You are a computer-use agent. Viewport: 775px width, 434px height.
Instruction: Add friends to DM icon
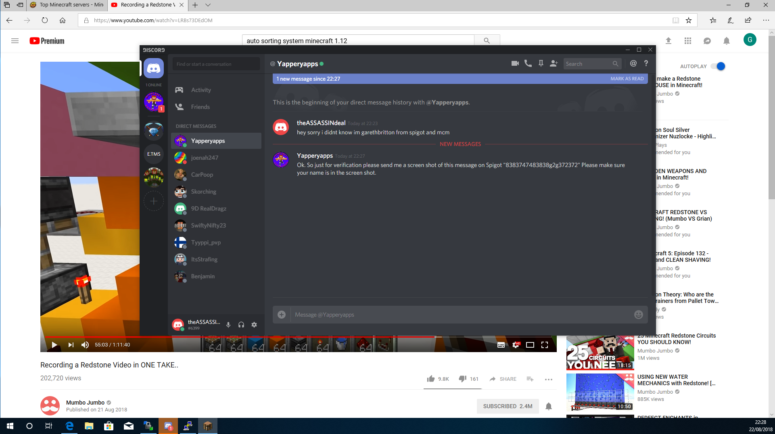tap(554, 63)
